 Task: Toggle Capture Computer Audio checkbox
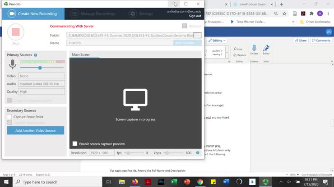point(9,100)
